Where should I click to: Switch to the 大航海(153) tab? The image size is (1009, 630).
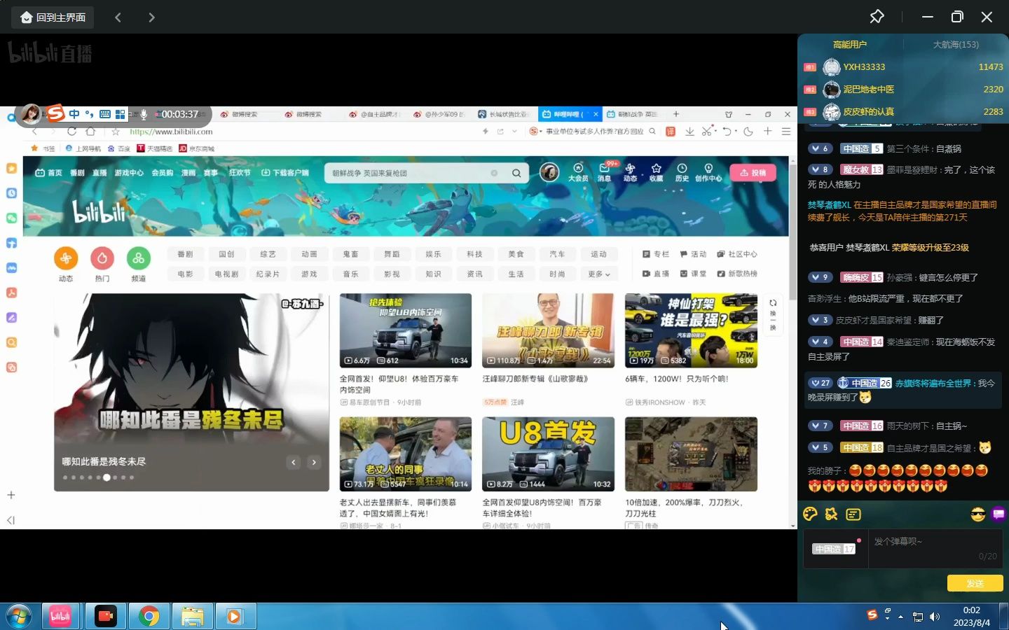pyautogui.click(x=956, y=44)
